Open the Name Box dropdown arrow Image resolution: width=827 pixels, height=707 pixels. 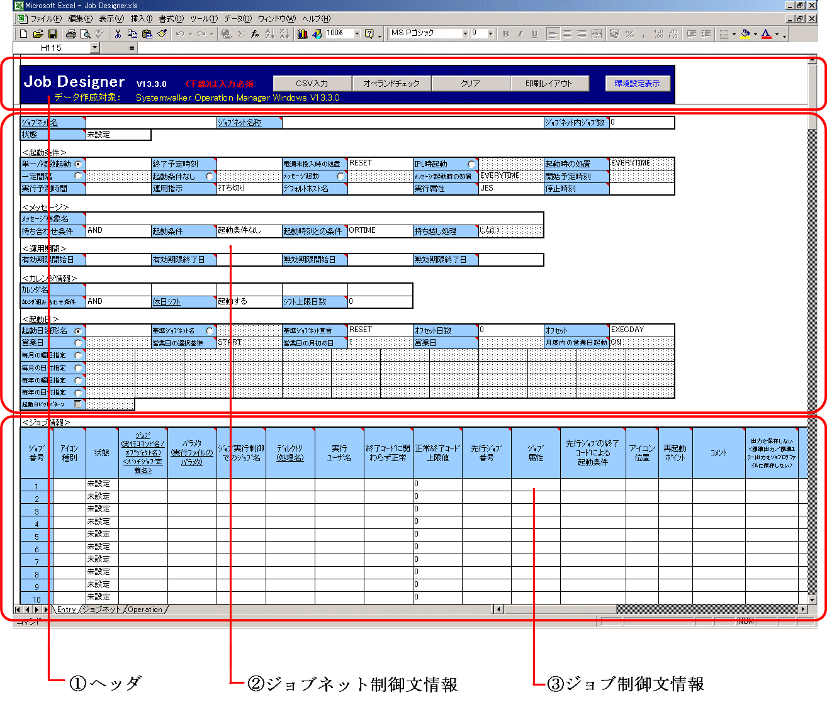[x=95, y=48]
